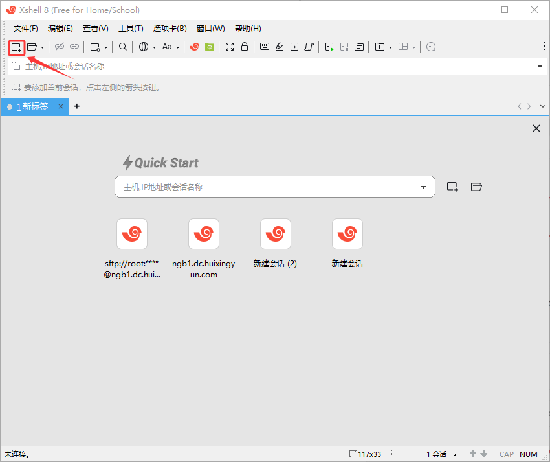Click the tab layout arrangement icon
The width and height of the screenshot is (550, 462).
click(x=403, y=47)
